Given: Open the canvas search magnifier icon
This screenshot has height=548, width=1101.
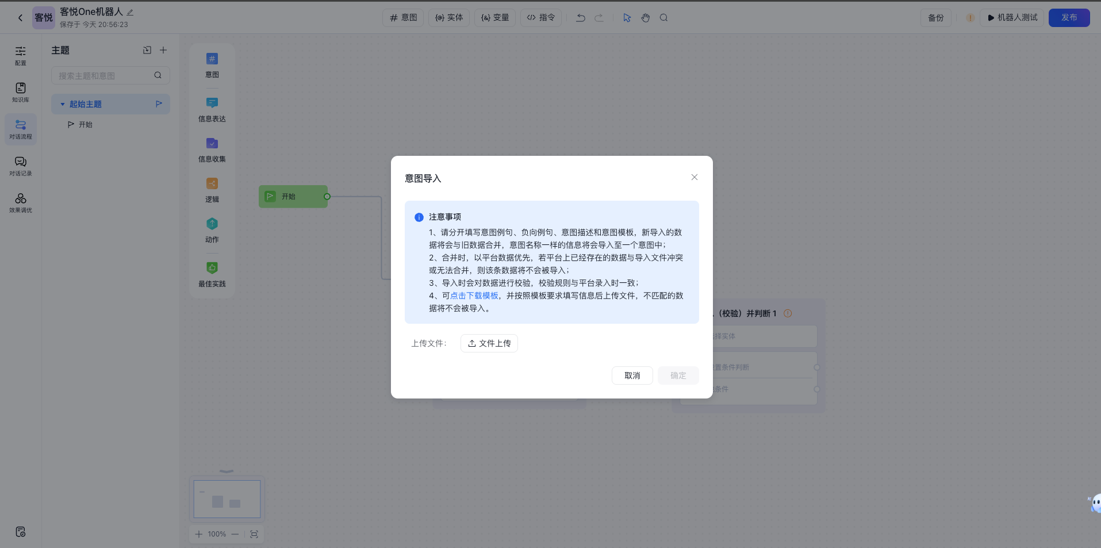Looking at the screenshot, I should [x=663, y=18].
